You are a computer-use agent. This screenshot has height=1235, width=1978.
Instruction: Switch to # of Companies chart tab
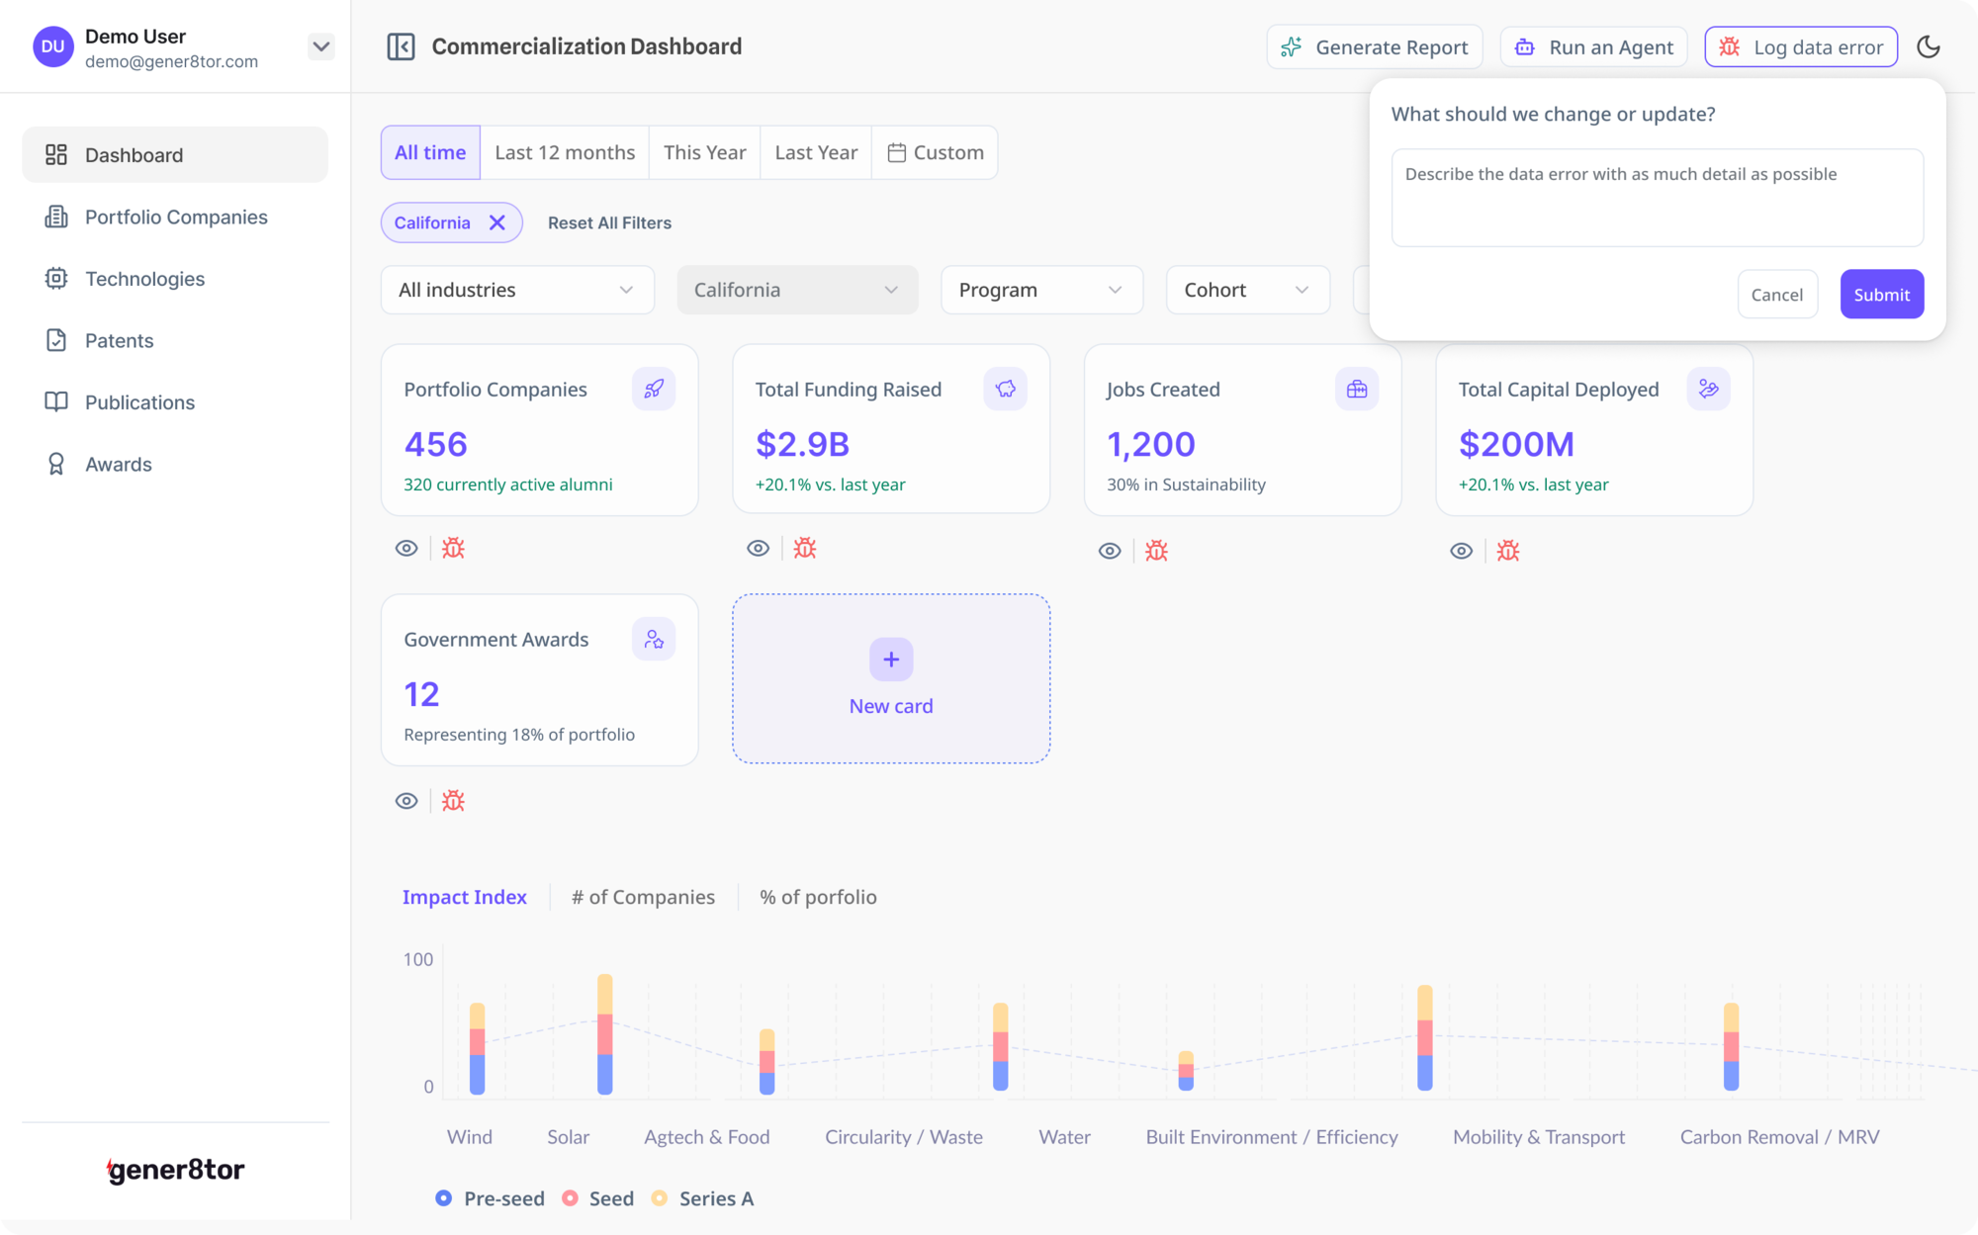click(x=643, y=897)
